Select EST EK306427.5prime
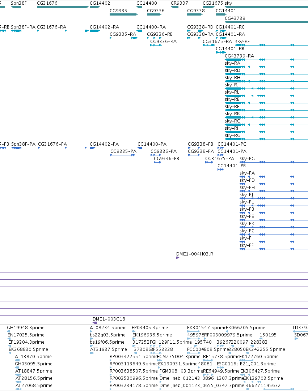Image resolution: width=308 pixels, height=391 pixels. tap(260, 371)
